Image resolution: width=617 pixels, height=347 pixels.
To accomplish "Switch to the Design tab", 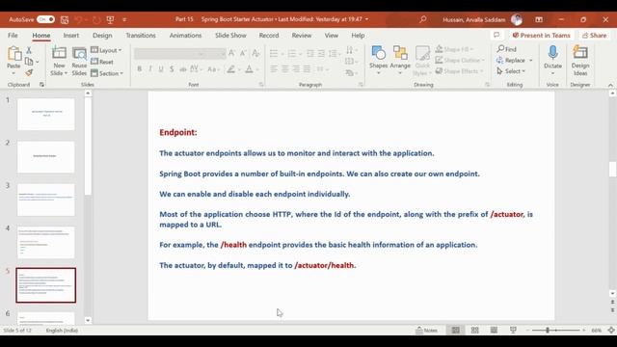I will point(102,36).
